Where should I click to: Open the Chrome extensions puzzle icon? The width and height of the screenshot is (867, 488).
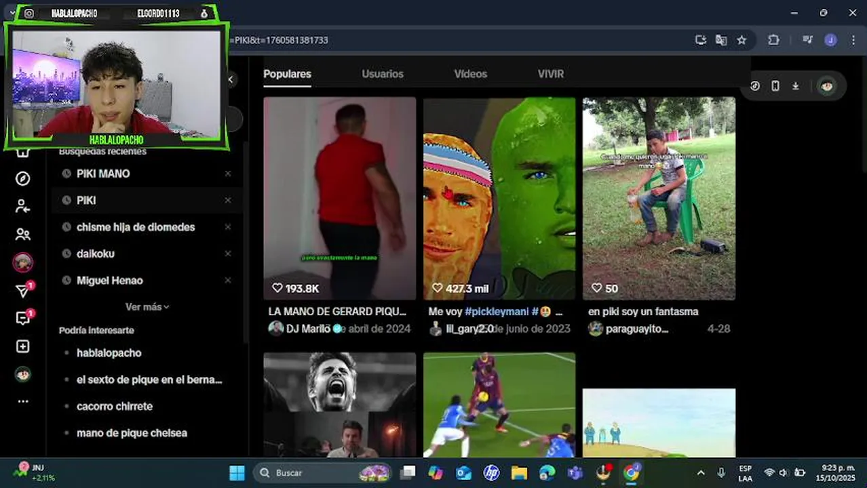[x=773, y=40]
